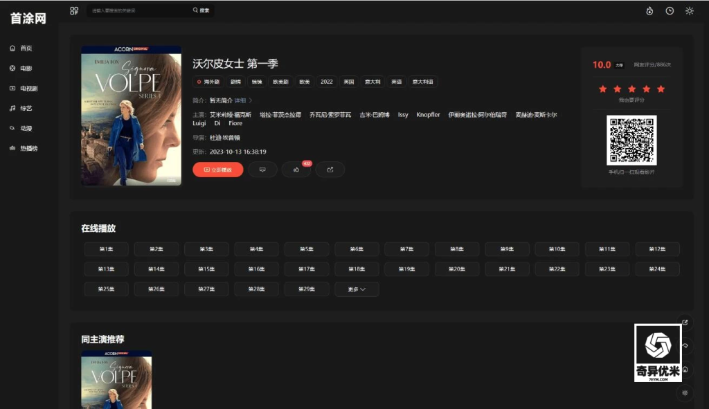The height and width of the screenshot is (409, 709).
Task: Select the 意大利 region tag
Action: (x=373, y=82)
